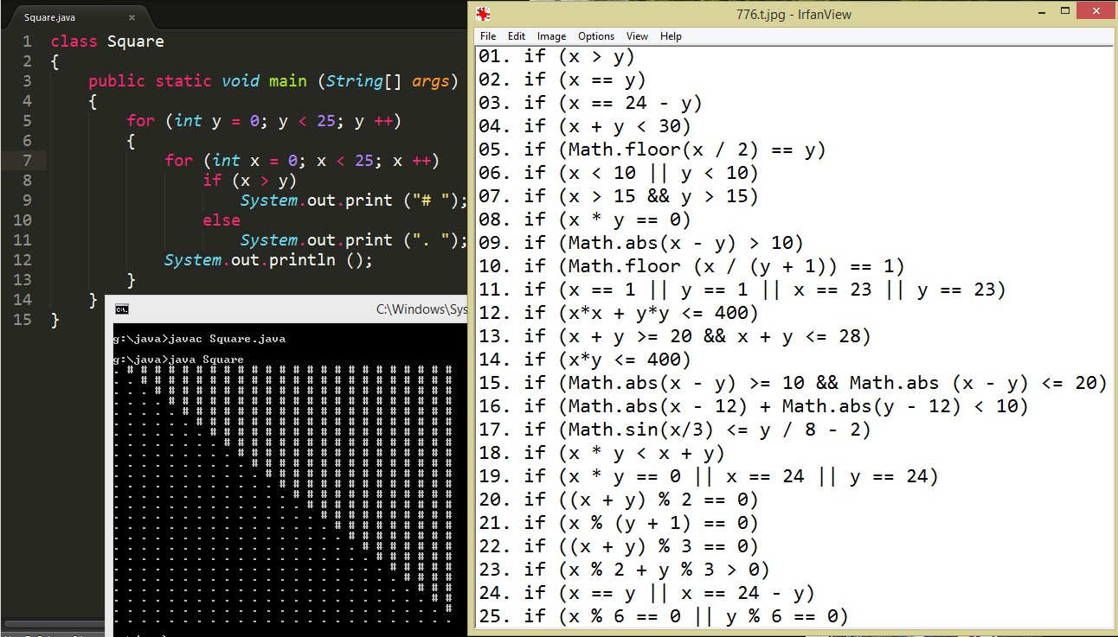Screen dimensions: 1118x637
Task: Click the command prompt title bar 'C:\Windows\Sys'
Action: [421, 309]
